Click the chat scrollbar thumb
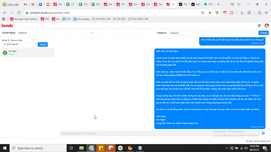 click(x=269, y=128)
